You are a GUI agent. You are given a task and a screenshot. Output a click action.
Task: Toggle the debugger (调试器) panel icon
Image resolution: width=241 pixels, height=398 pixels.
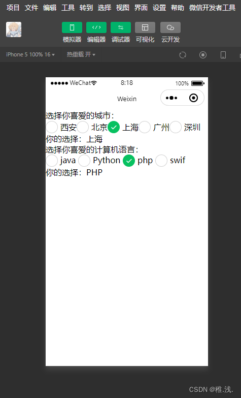(121, 27)
